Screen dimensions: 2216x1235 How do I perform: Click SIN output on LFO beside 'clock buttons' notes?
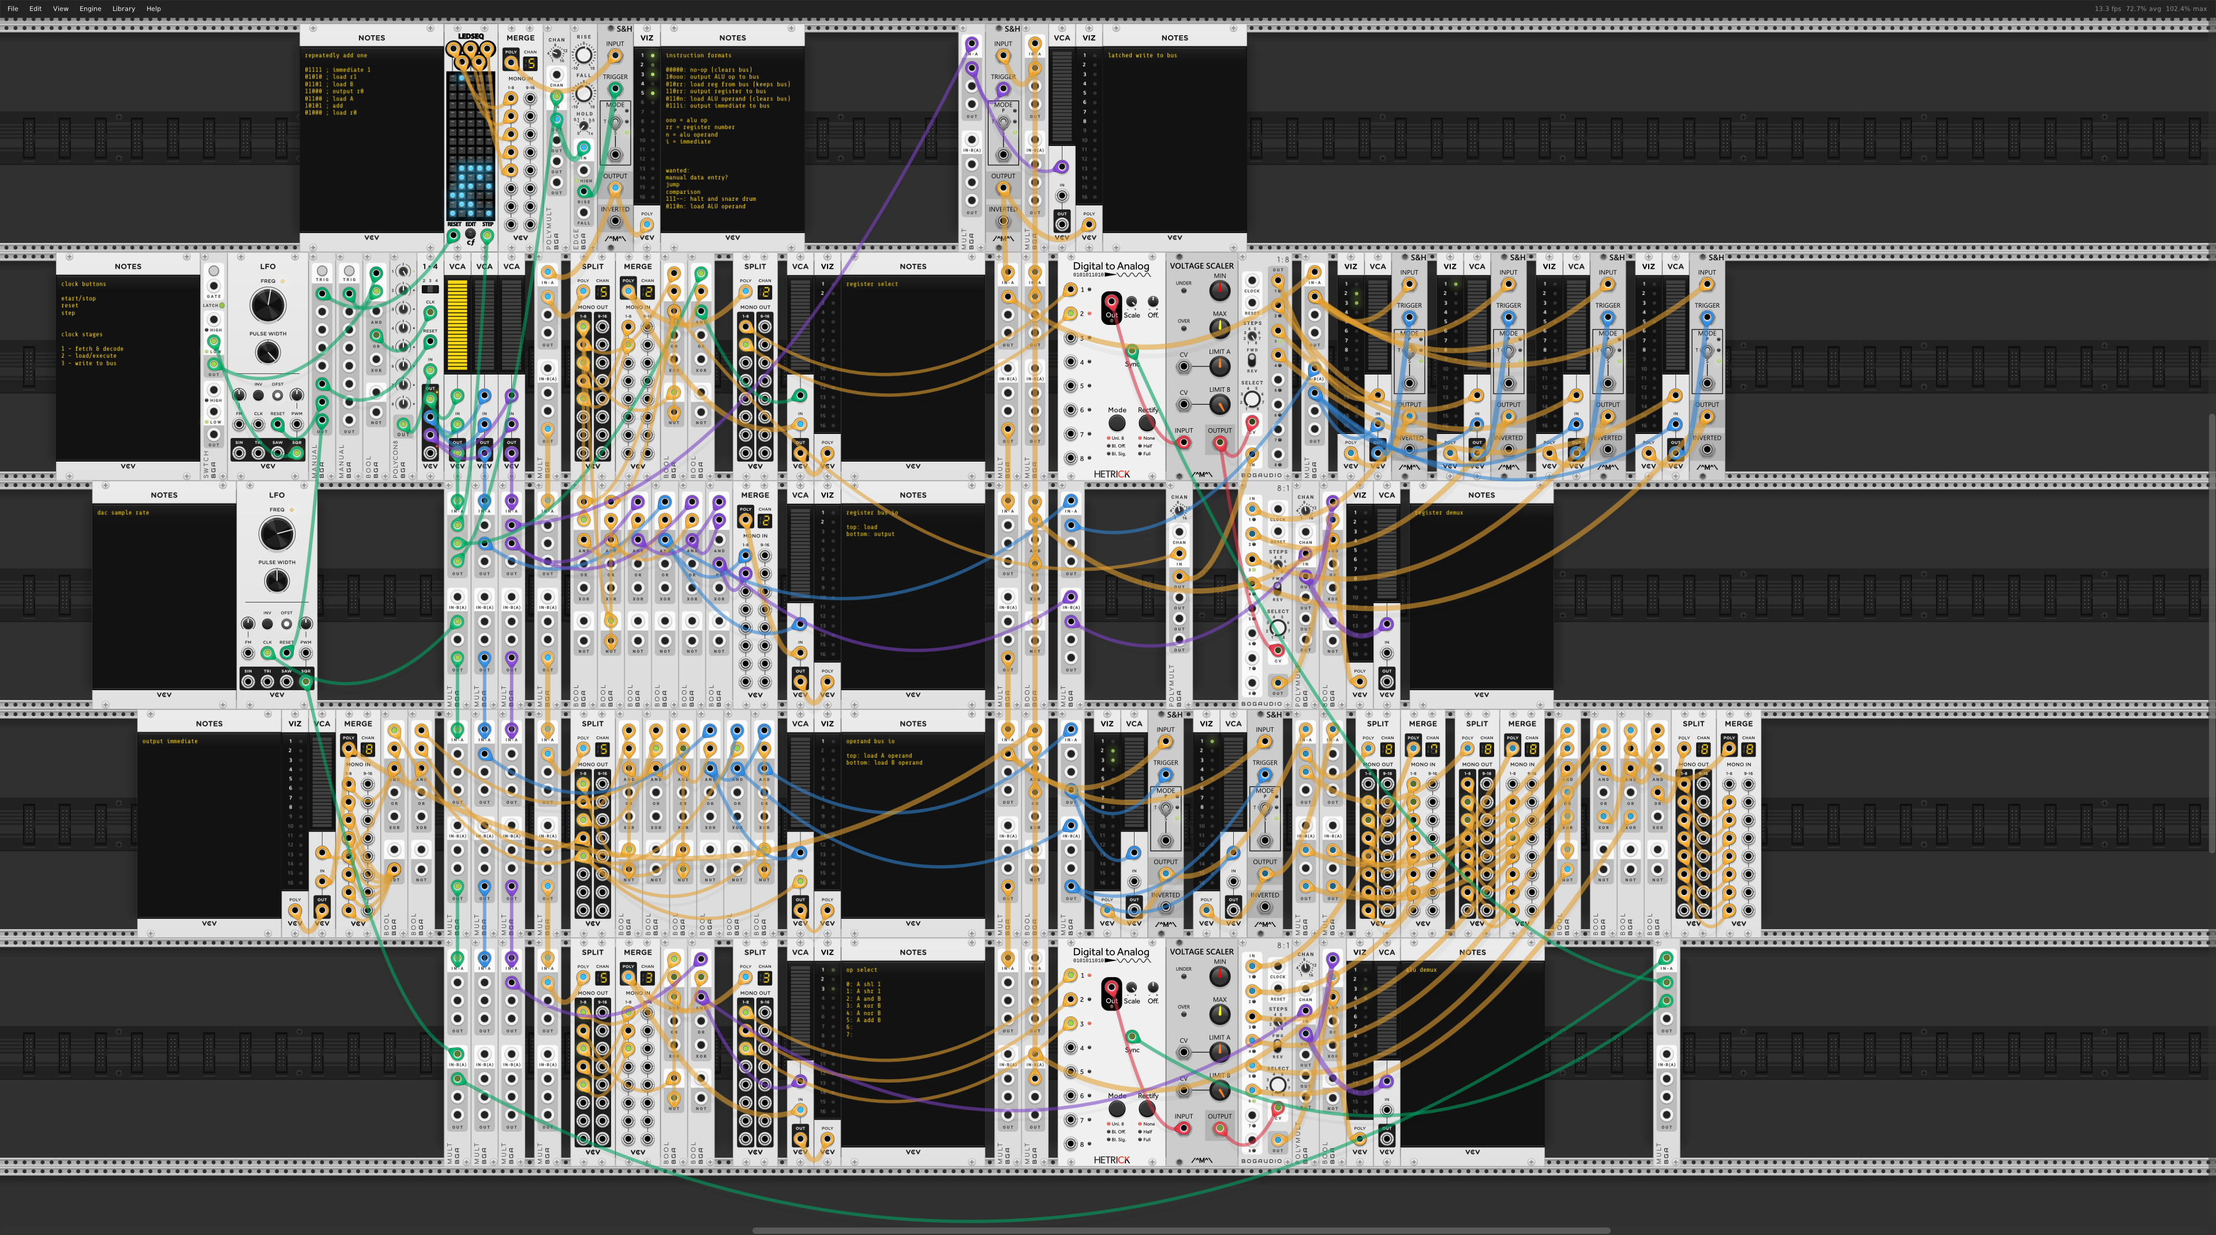point(239,452)
